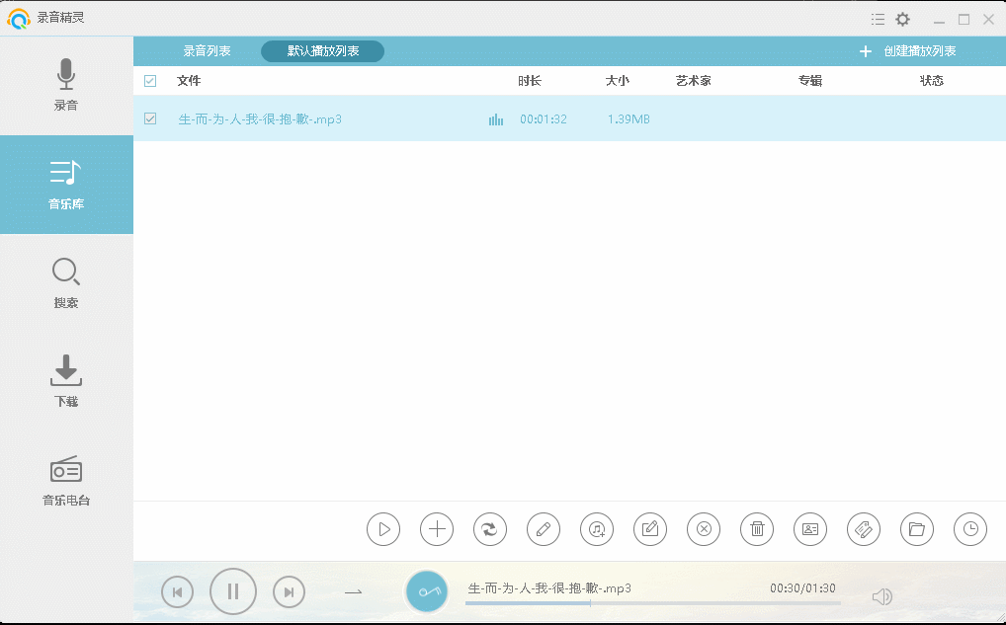Open the list menu icon in title bar

(879, 19)
